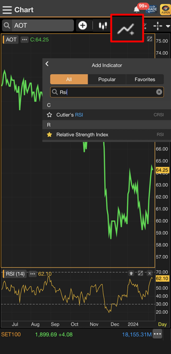Click the indicator search box containing Rsi
The height and width of the screenshot is (354, 171).
pos(107,92)
